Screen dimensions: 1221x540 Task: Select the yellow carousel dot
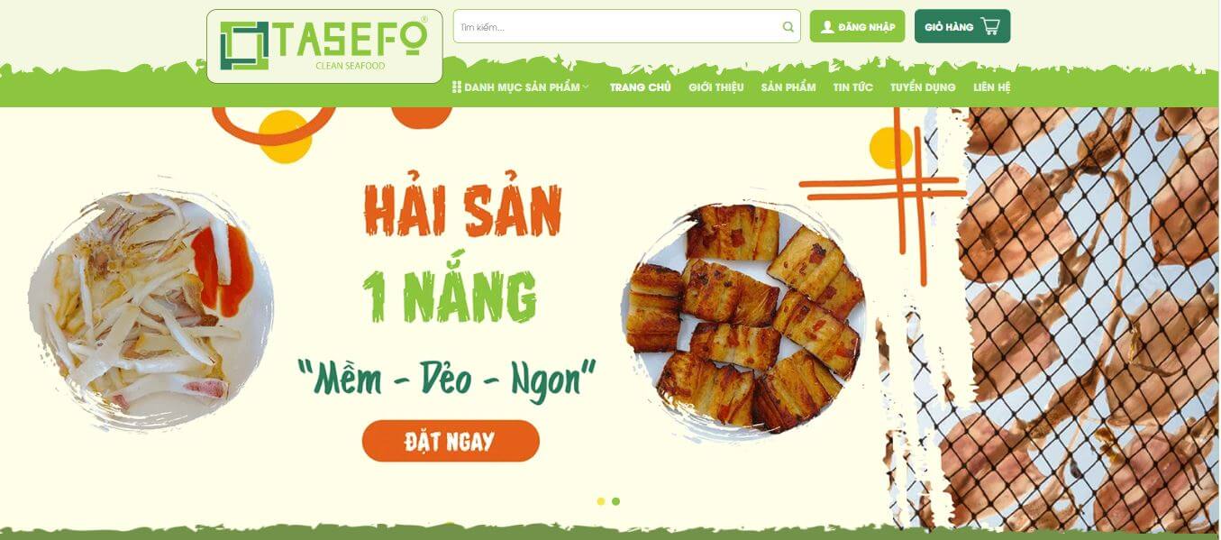[x=601, y=501]
